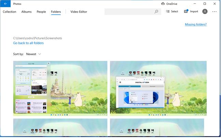
Task: Click Go back to all folders
Action: click(28, 43)
